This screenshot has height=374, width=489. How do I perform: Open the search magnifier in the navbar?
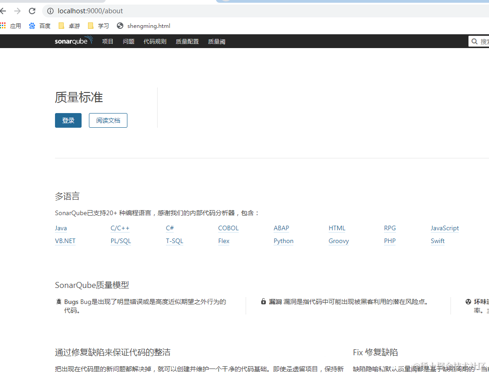pyautogui.click(x=475, y=41)
